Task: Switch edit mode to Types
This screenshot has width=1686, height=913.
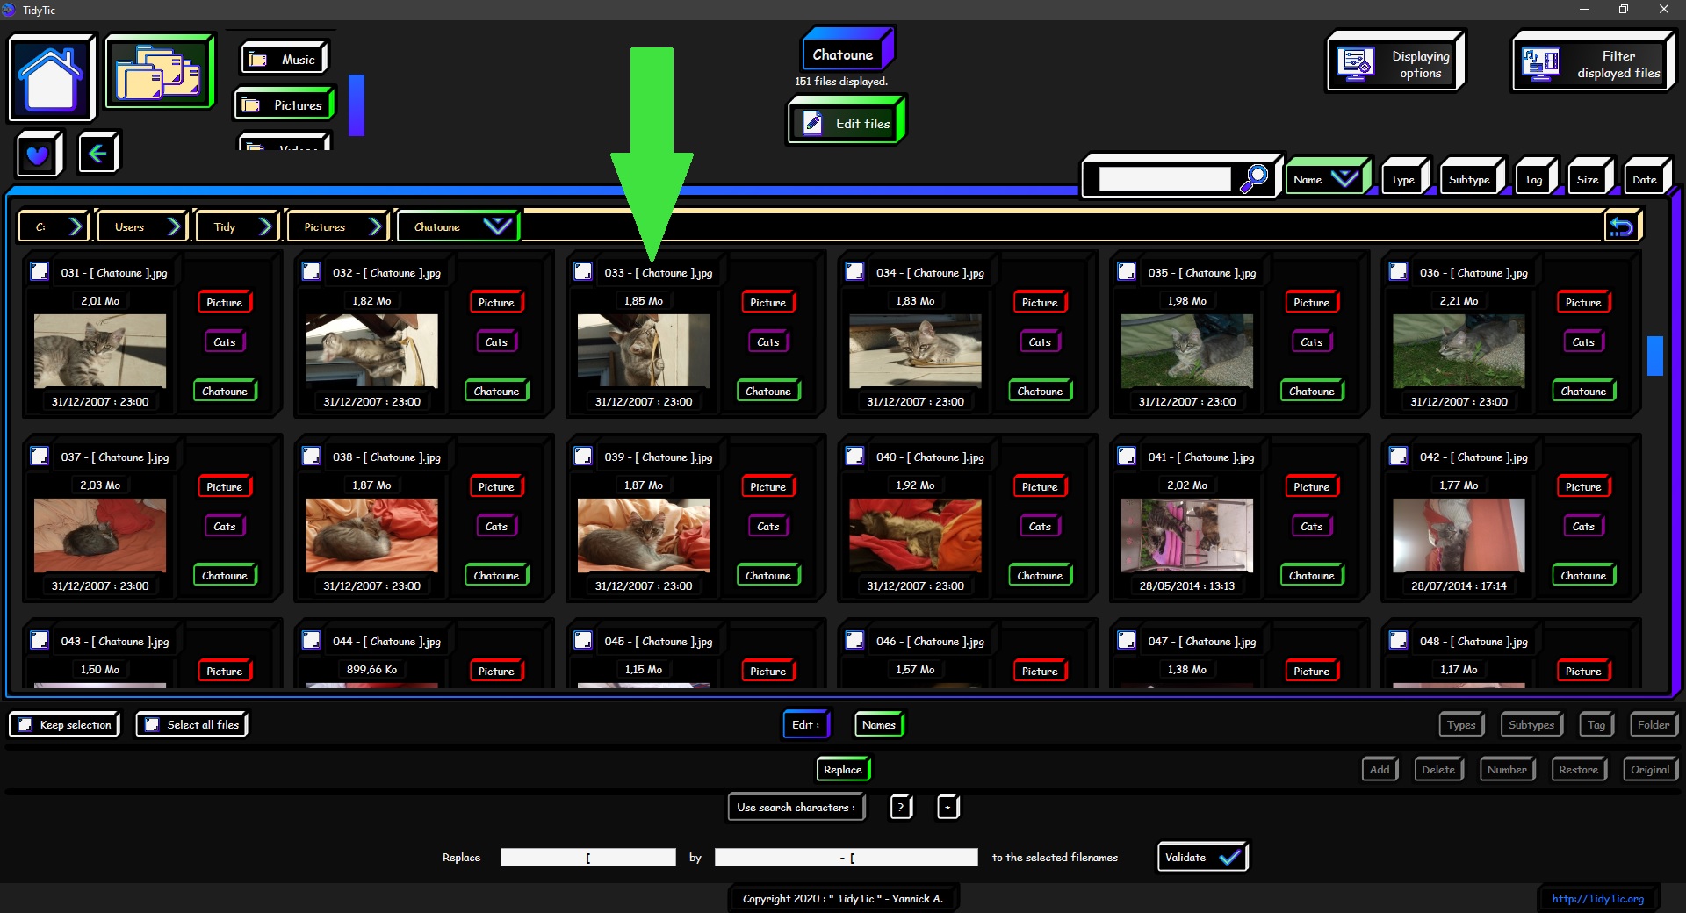Action: pos(1461,724)
